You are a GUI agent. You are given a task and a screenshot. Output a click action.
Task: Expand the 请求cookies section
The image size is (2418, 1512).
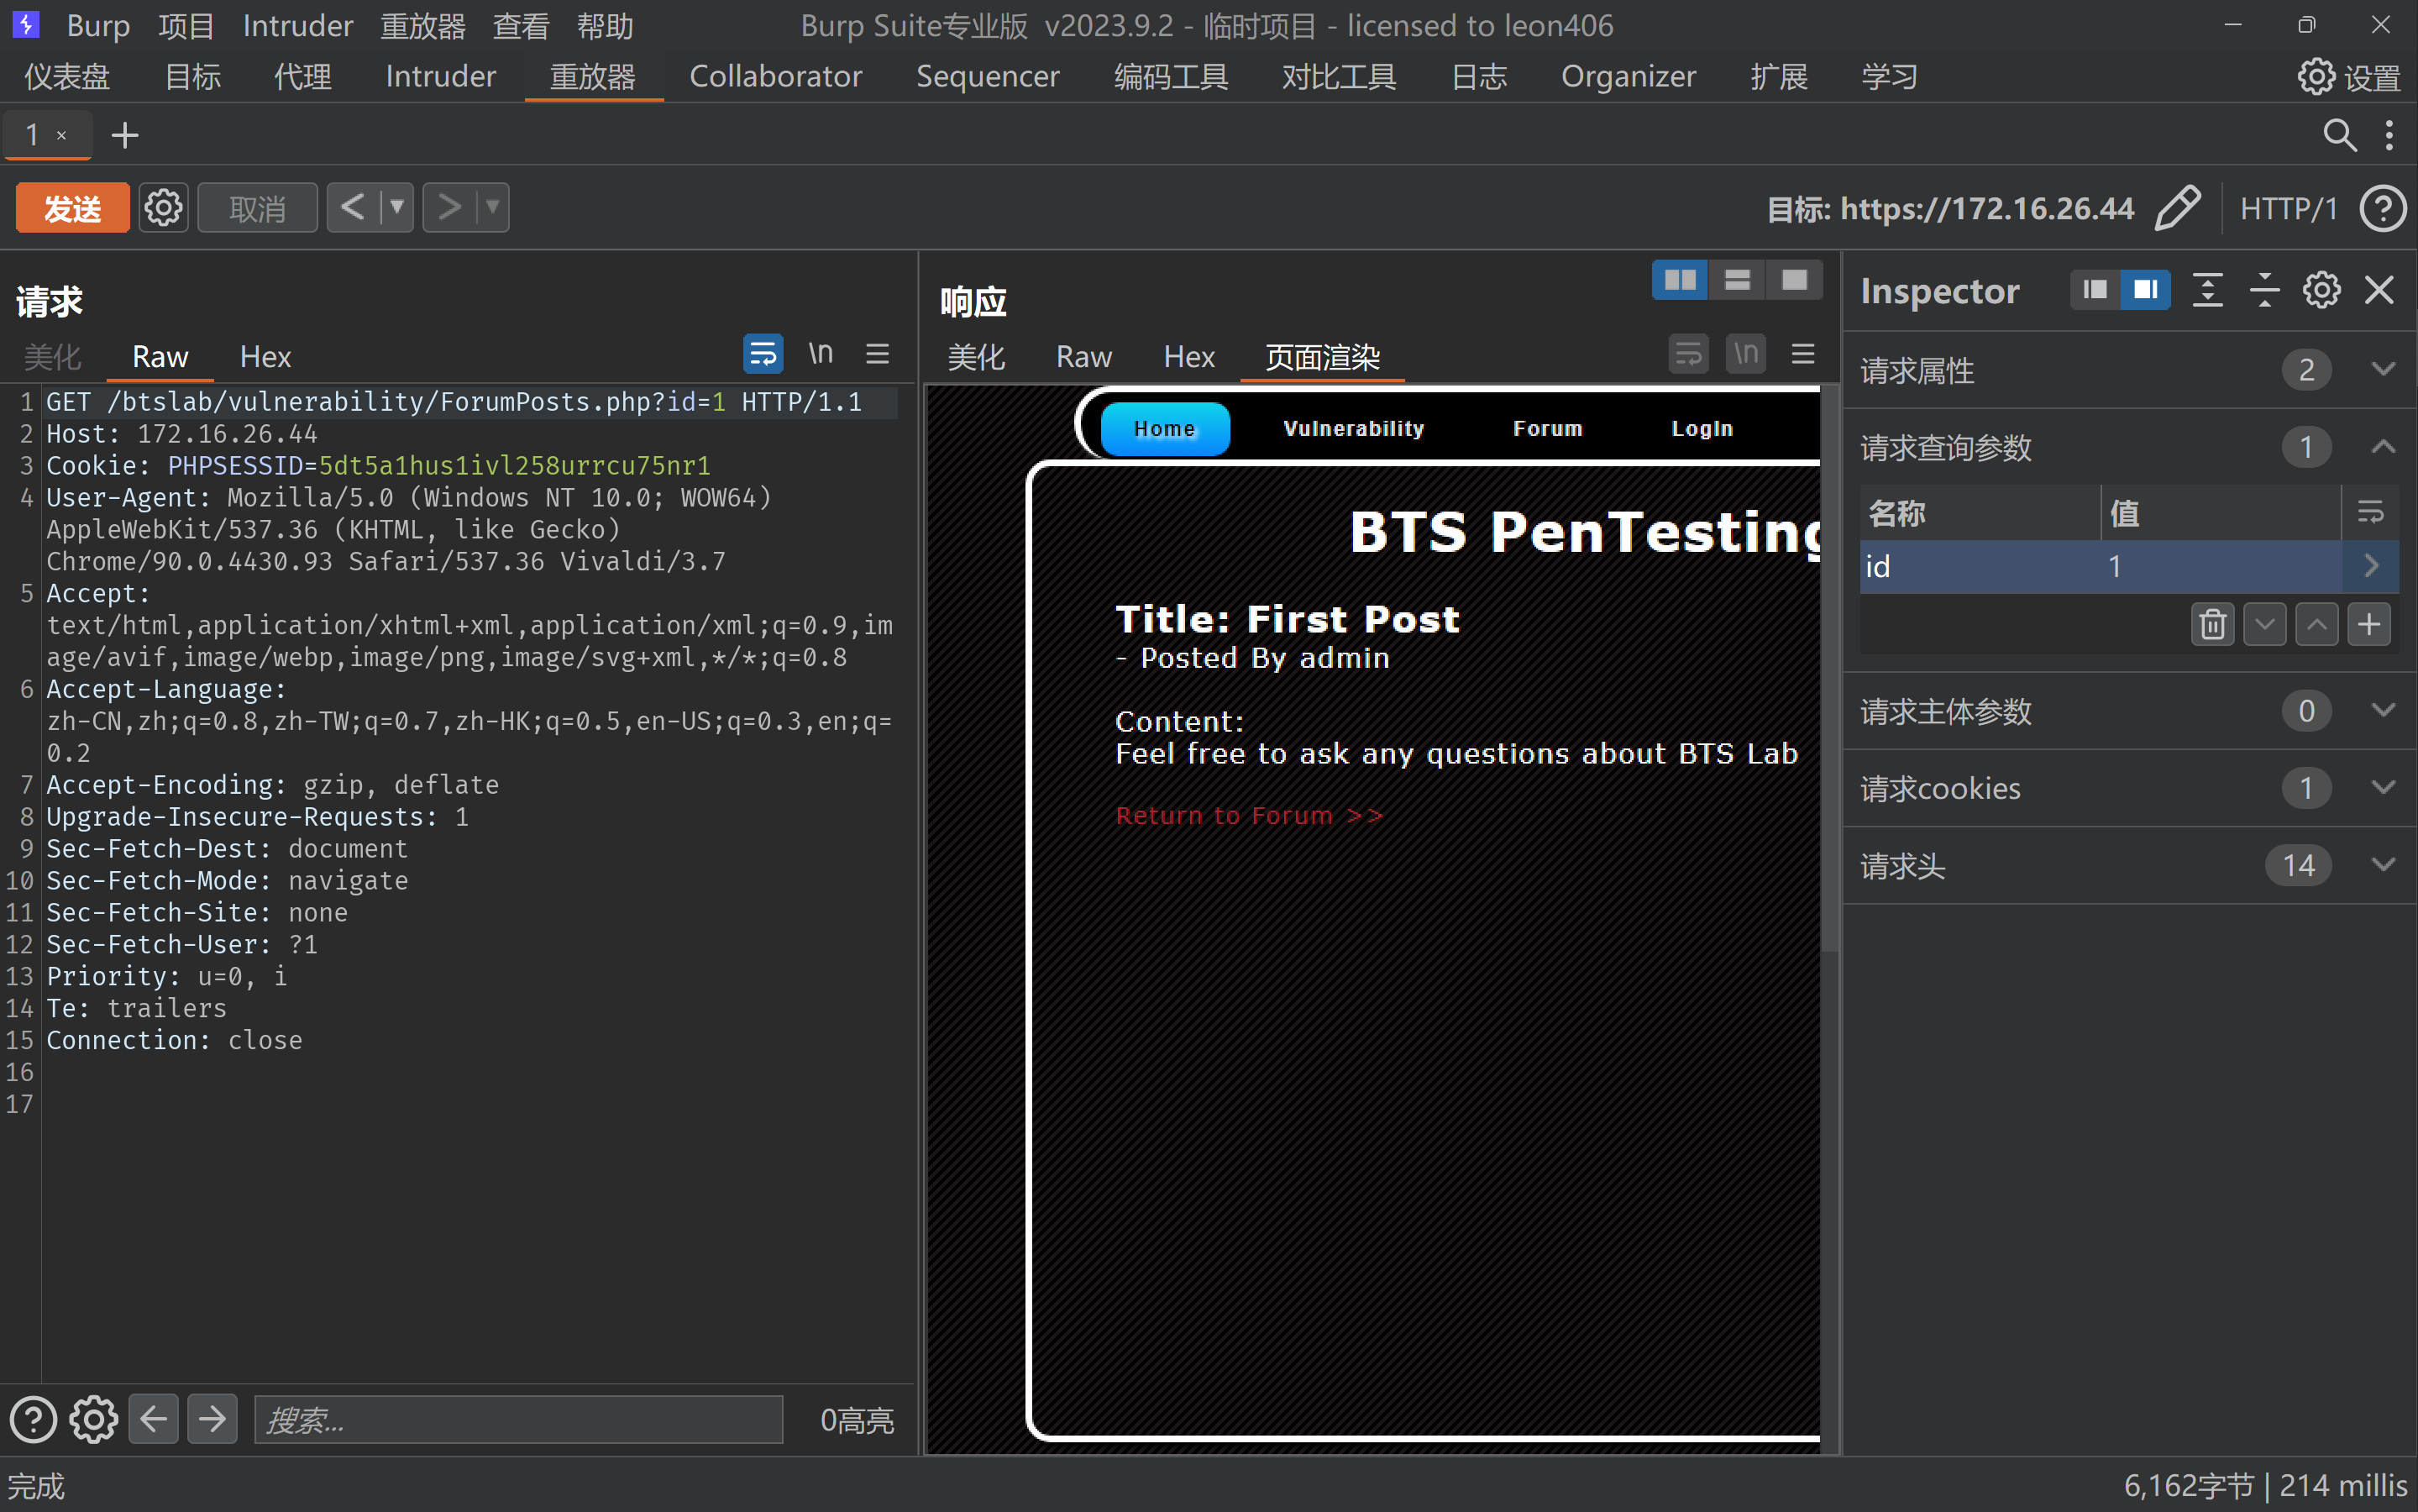coord(2383,788)
